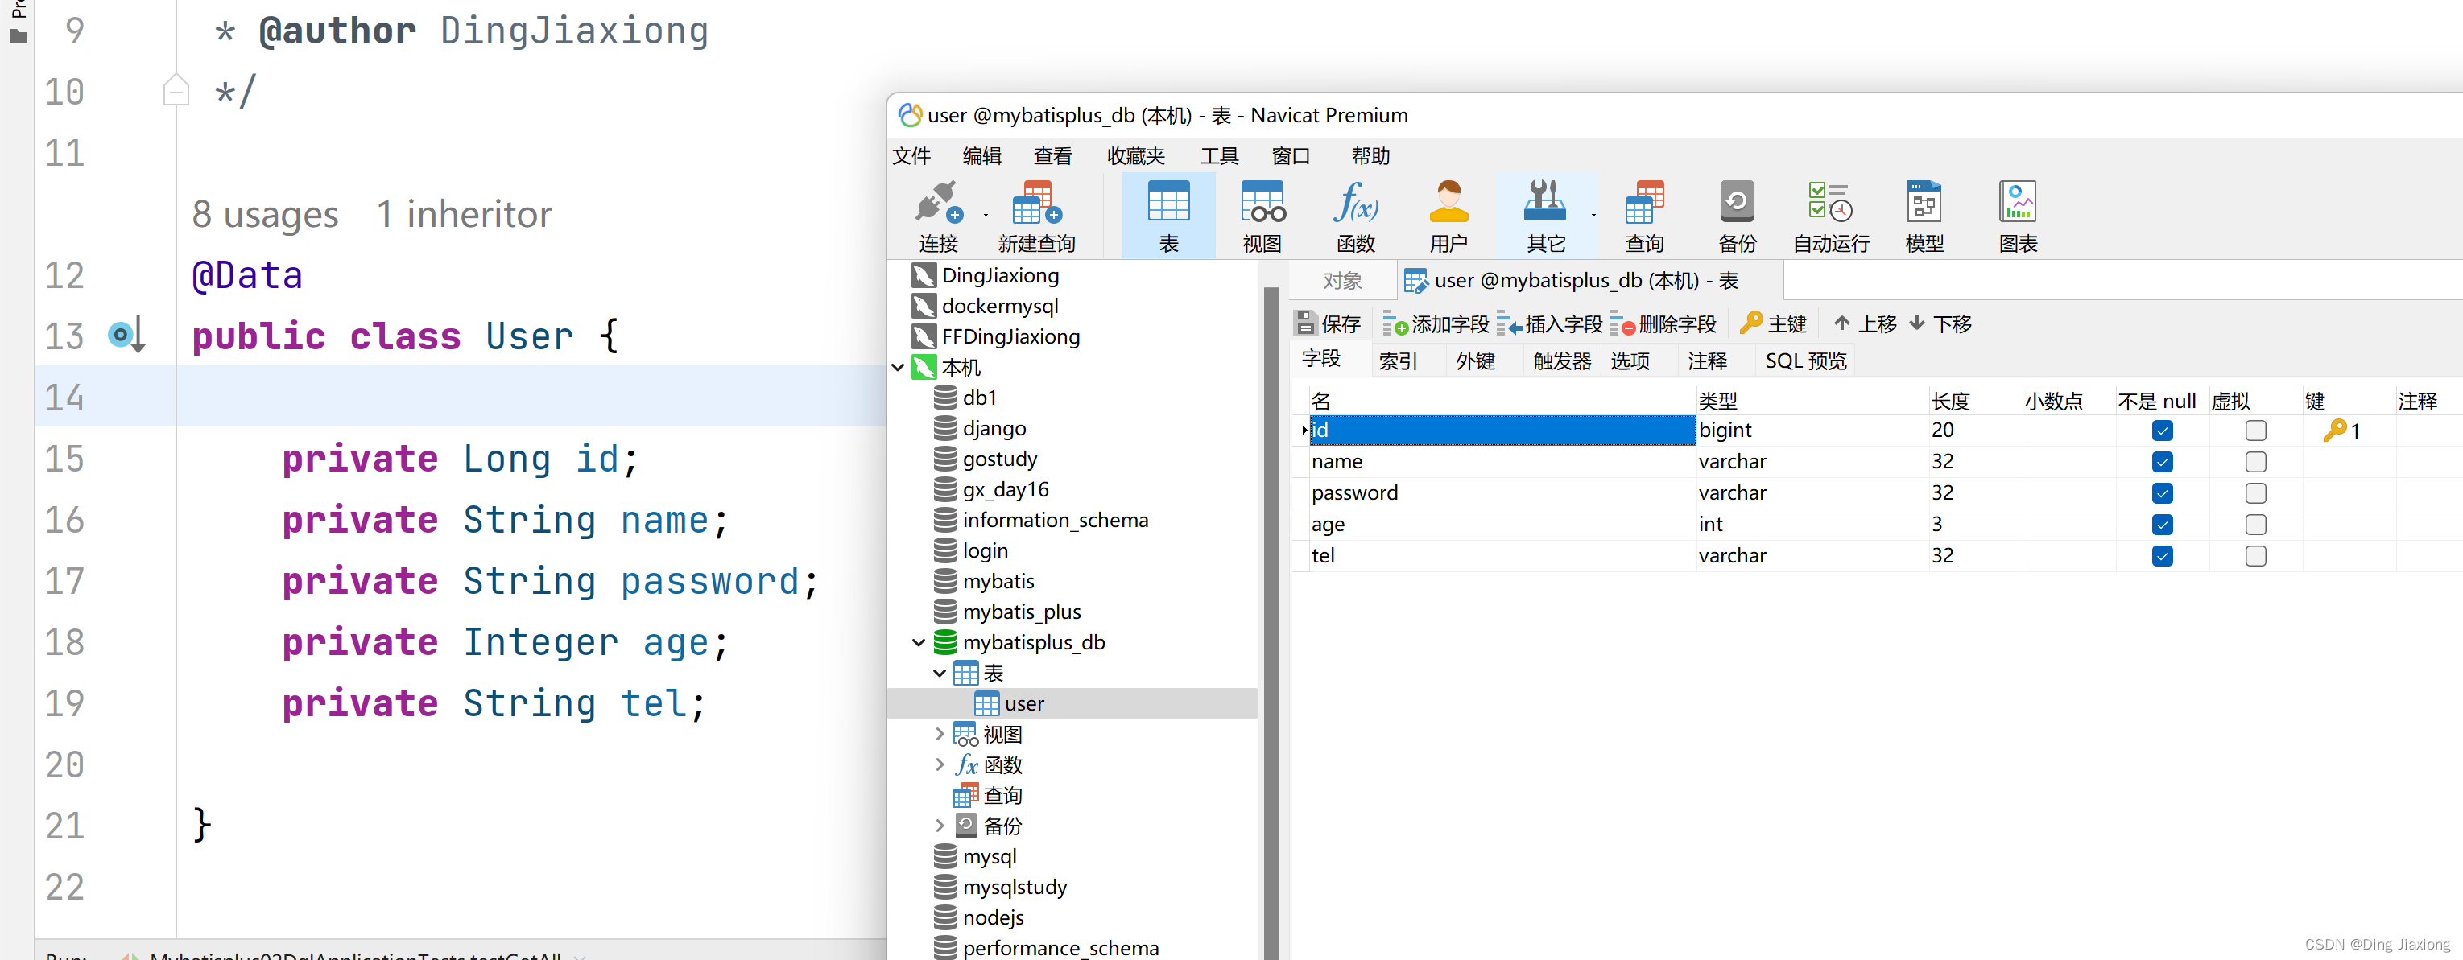The width and height of the screenshot is (2463, 960).
Task: Switch to the 触发器 triggers tab
Action: (1562, 361)
